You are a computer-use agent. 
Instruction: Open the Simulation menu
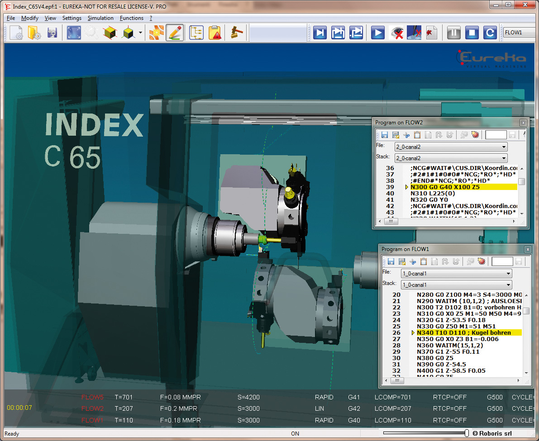pyautogui.click(x=100, y=18)
